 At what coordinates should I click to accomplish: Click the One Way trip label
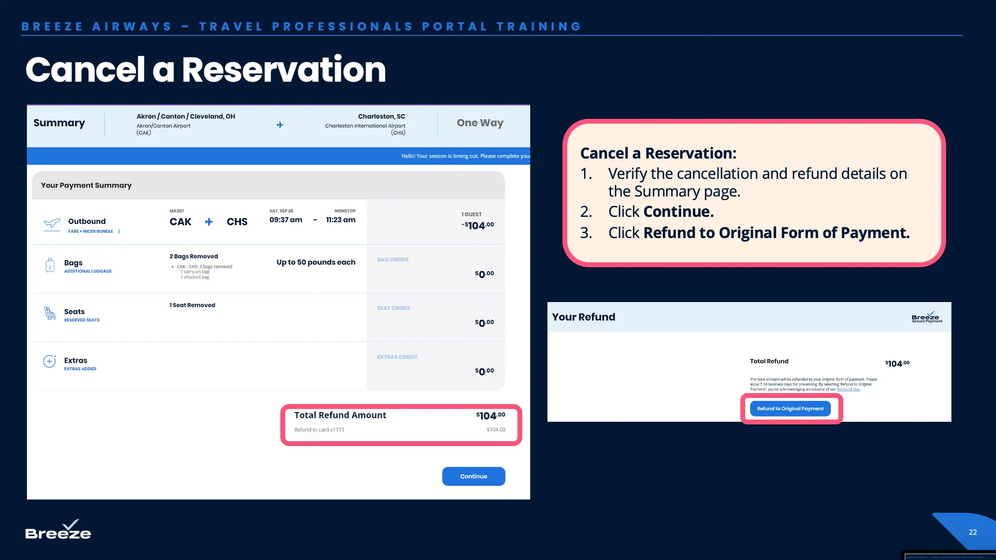pyautogui.click(x=480, y=123)
